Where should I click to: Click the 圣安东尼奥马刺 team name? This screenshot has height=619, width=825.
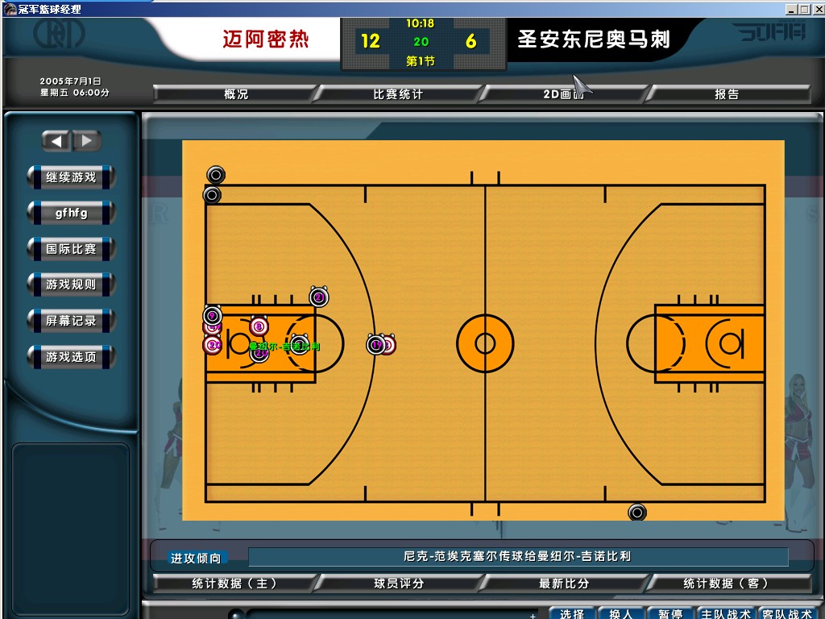click(x=594, y=39)
